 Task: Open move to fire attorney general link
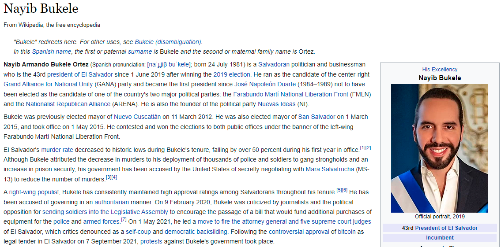click(x=284, y=222)
